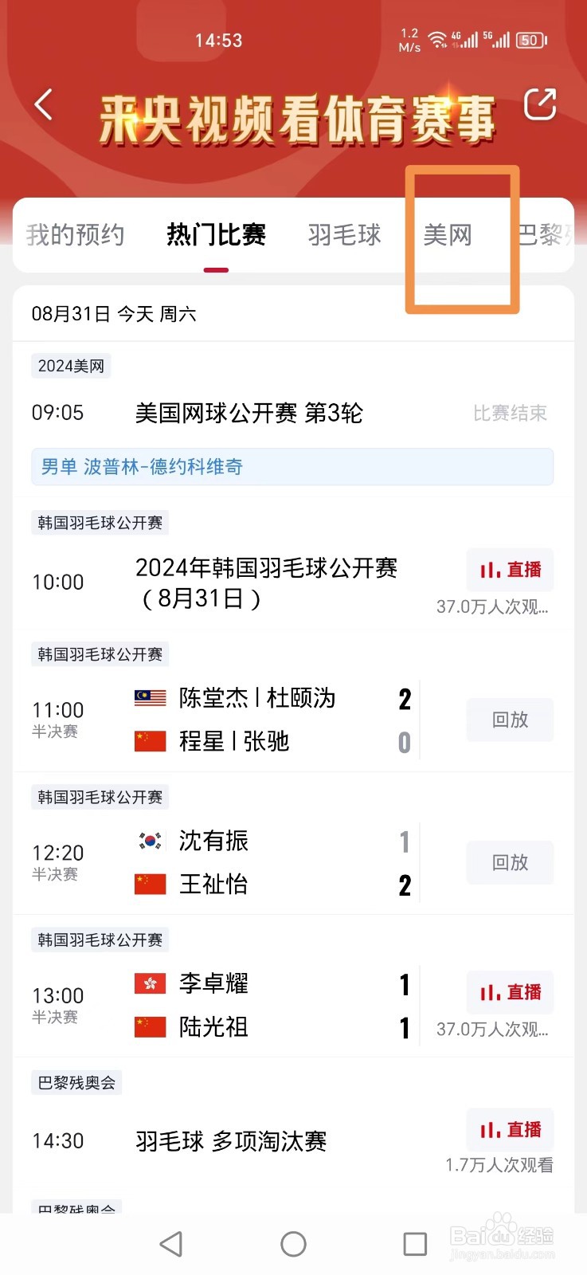Open the partially visible 巴黎 tab
The image size is (587, 1275).
click(546, 235)
